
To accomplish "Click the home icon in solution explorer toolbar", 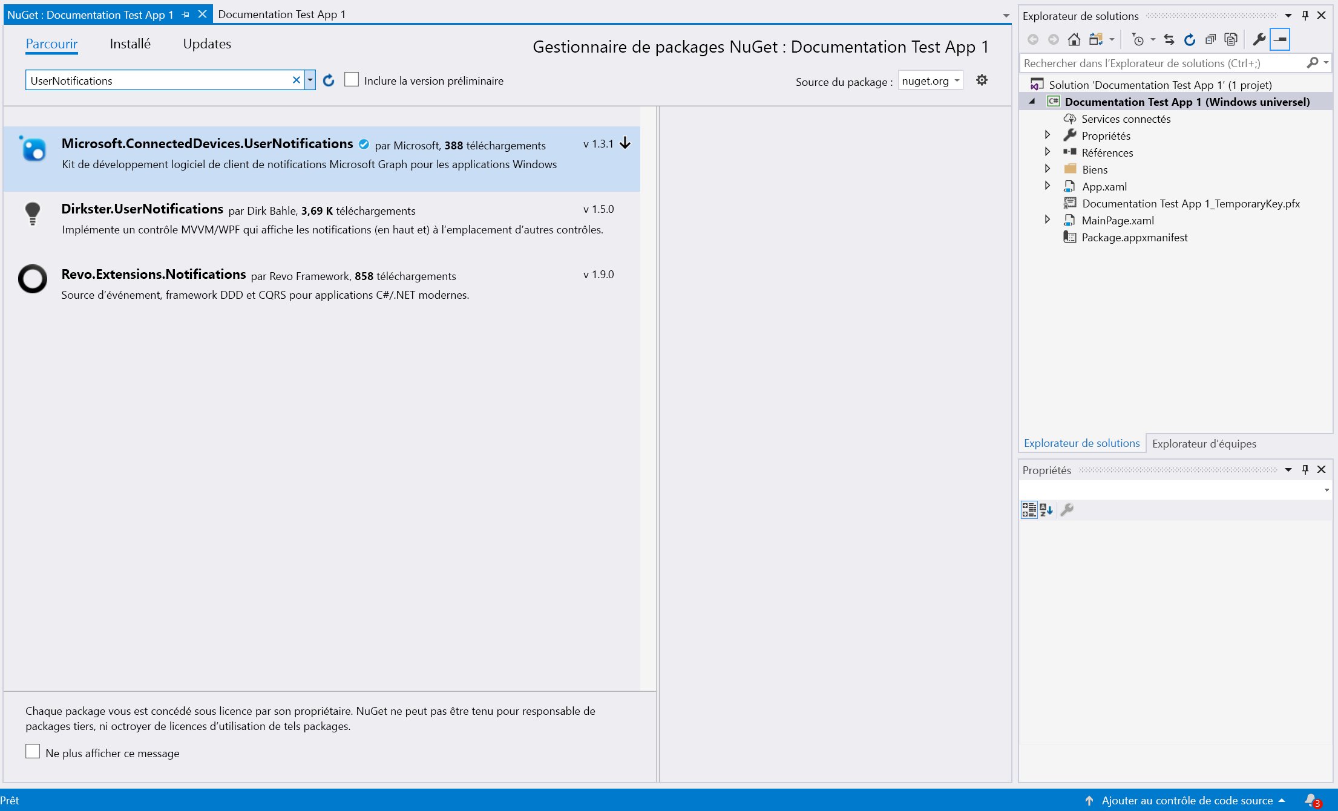I will click(x=1072, y=39).
